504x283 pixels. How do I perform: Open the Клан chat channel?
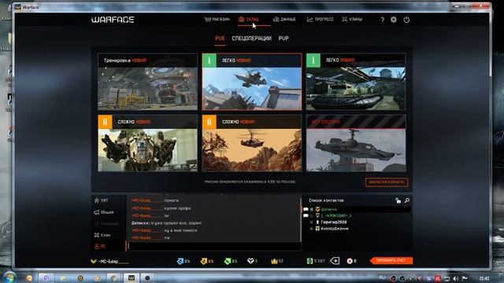click(102, 235)
